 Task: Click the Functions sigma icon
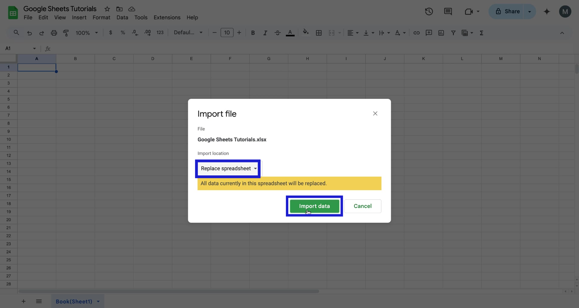[482, 33]
